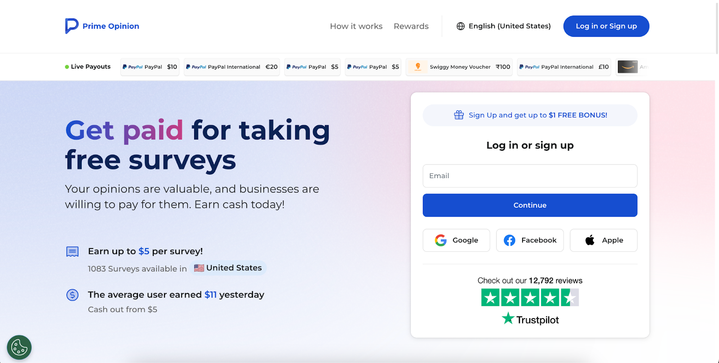Image resolution: width=719 pixels, height=363 pixels.
Task: Change the United States country selector
Action: [228, 268]
